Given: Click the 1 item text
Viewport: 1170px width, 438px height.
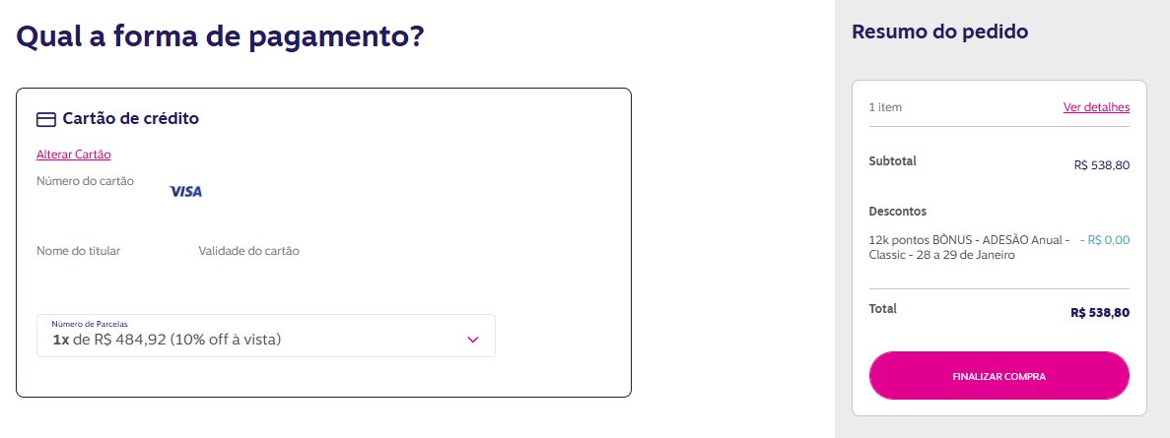Looking at the screenshot, I should (886, 107).
